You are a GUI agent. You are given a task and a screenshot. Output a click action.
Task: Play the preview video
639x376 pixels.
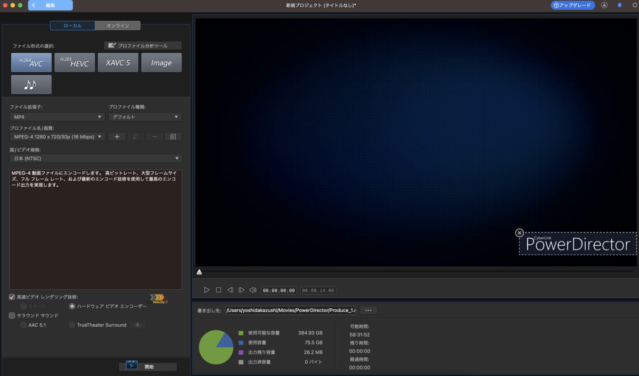207,290
